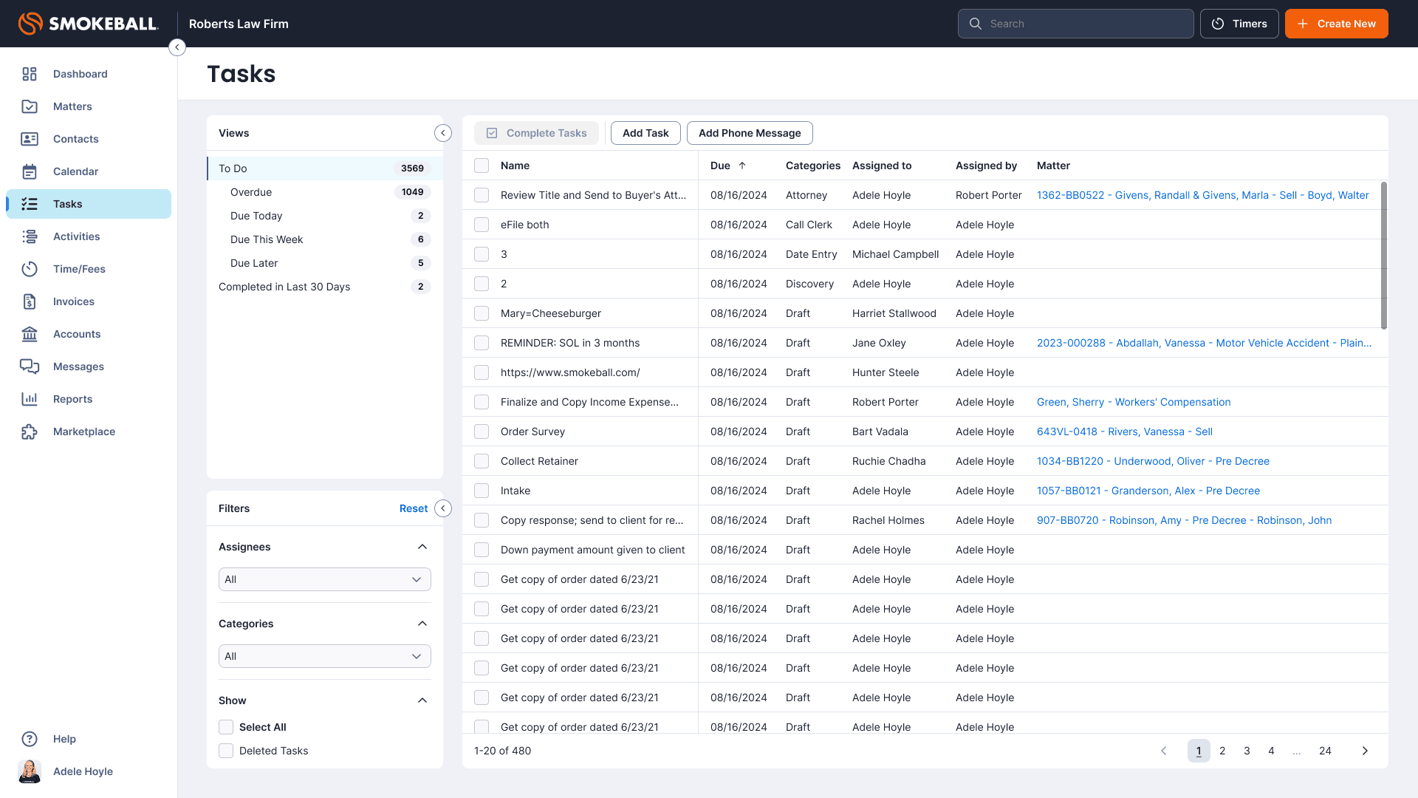Image resolution: width=1418 pixels, height=798 pixels.
Task: Open the Dashboard sidebar icon
Action: click(x=30, y=74)
